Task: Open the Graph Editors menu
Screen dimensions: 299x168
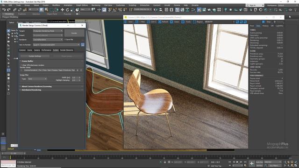Action: 82,5
